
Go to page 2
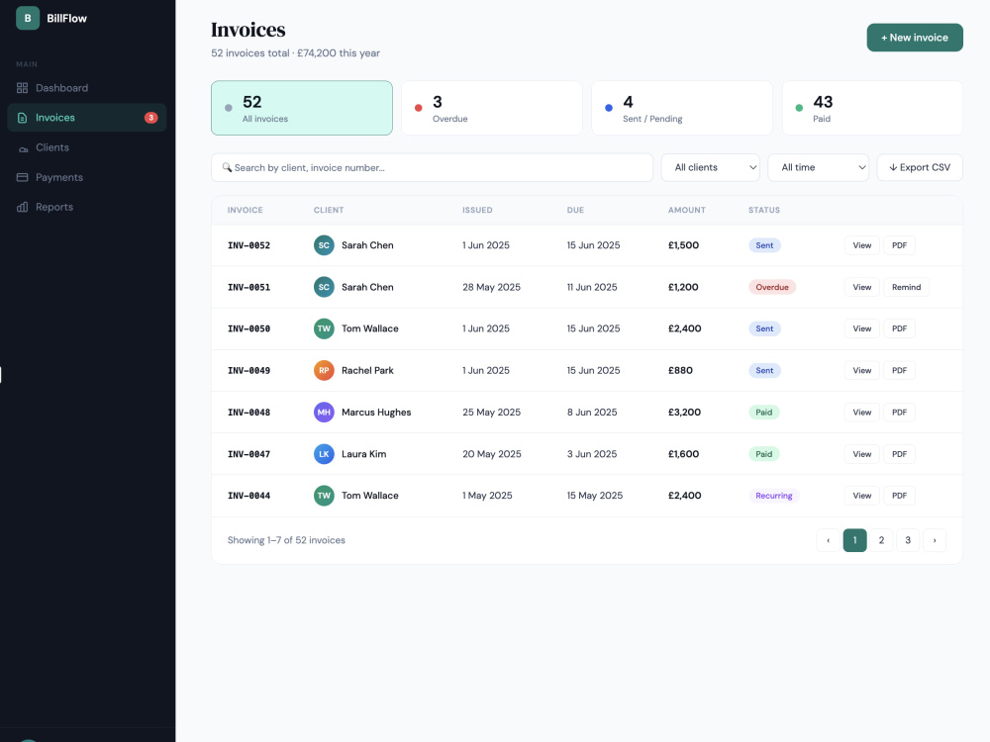pos(881,540)
